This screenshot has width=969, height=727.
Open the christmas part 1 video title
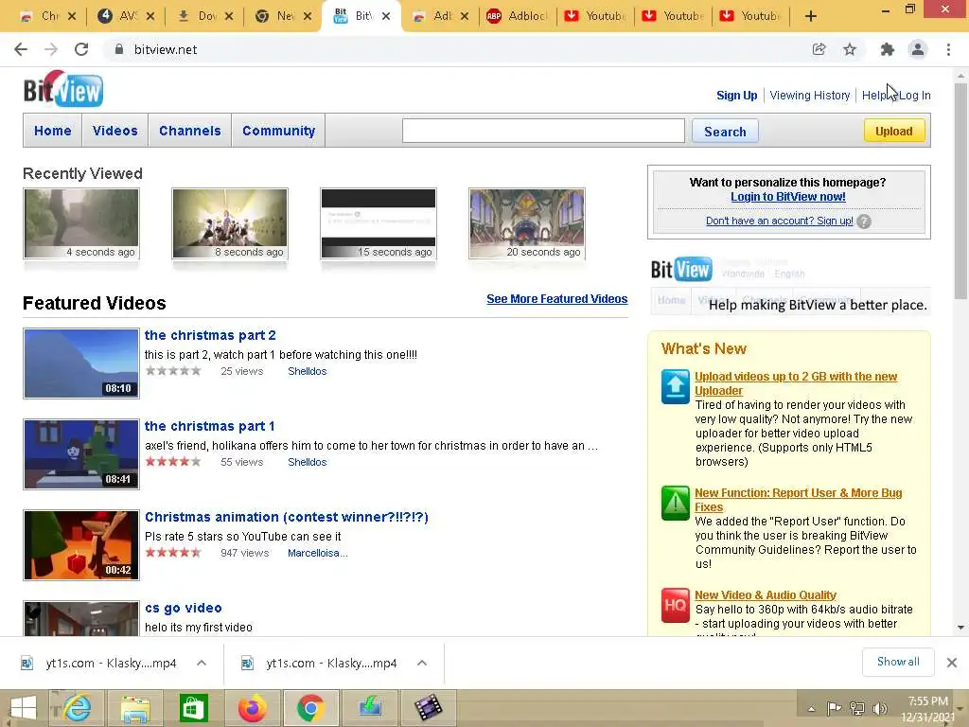[x=209, y=427]
